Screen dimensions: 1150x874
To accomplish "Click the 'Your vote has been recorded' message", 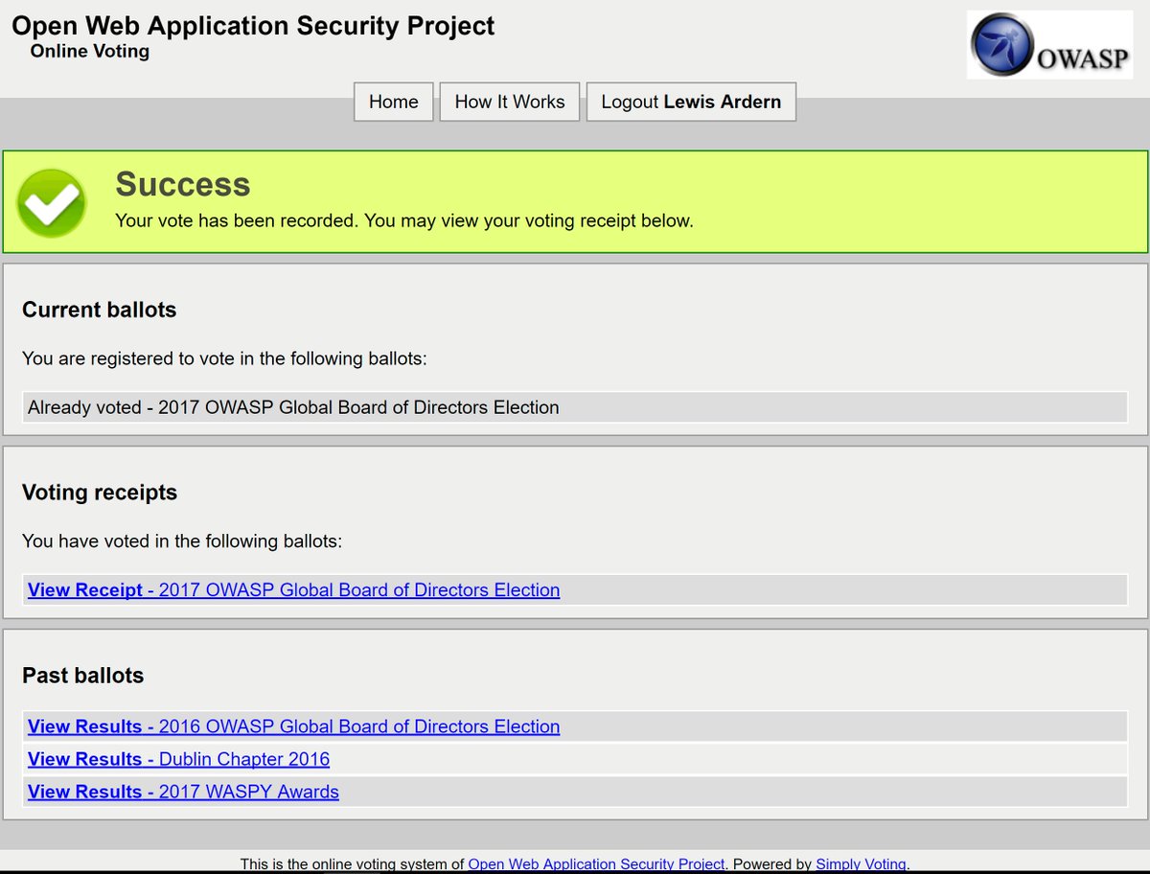I will (403, 220).
